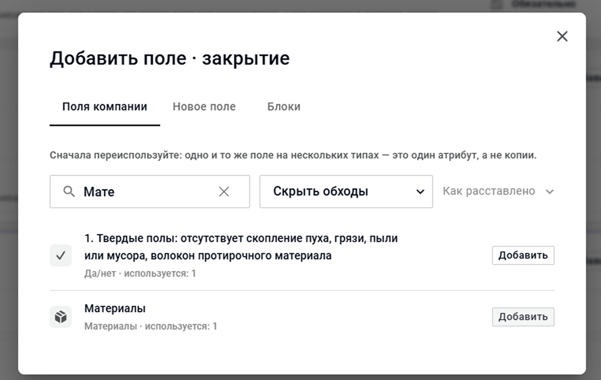Click the search field containing Мате
The width and height of the screenshot is (601, 380).
(x=149, y=192)
